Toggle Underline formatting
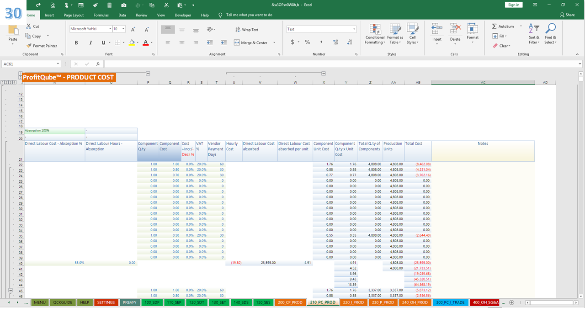 [x=103, y=42]
